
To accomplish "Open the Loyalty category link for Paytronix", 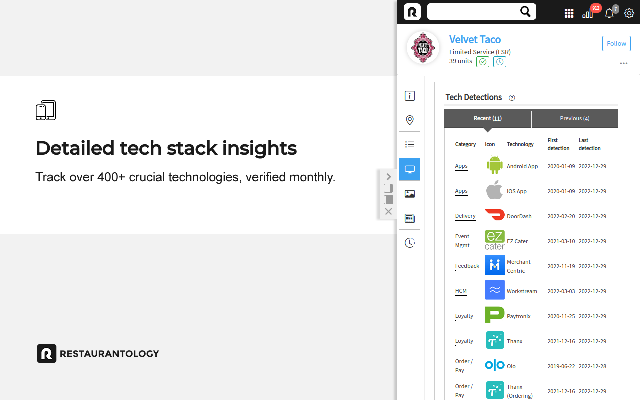I will tap(464, 316).
